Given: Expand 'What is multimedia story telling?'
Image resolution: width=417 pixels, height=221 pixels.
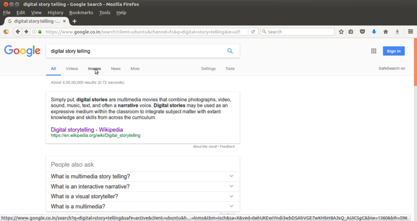Looking at the screenshot, I should 143,176.
